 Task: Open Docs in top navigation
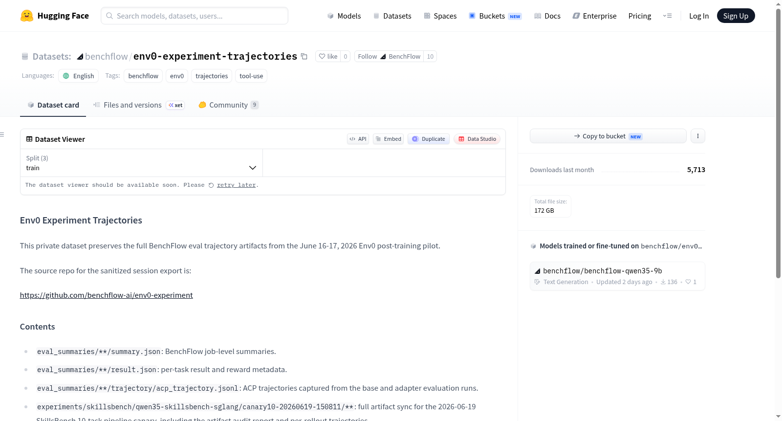547,16
